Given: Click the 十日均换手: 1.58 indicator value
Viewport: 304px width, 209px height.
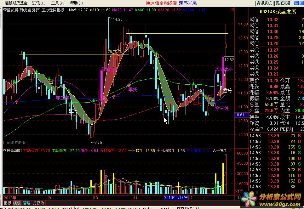Looking at the screenshot, I should 171,151.
